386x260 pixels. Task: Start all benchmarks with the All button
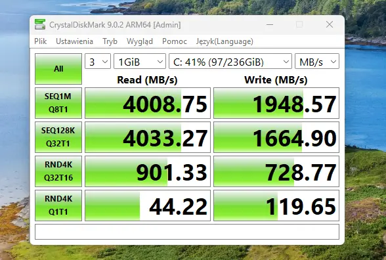tap(58, 69)
